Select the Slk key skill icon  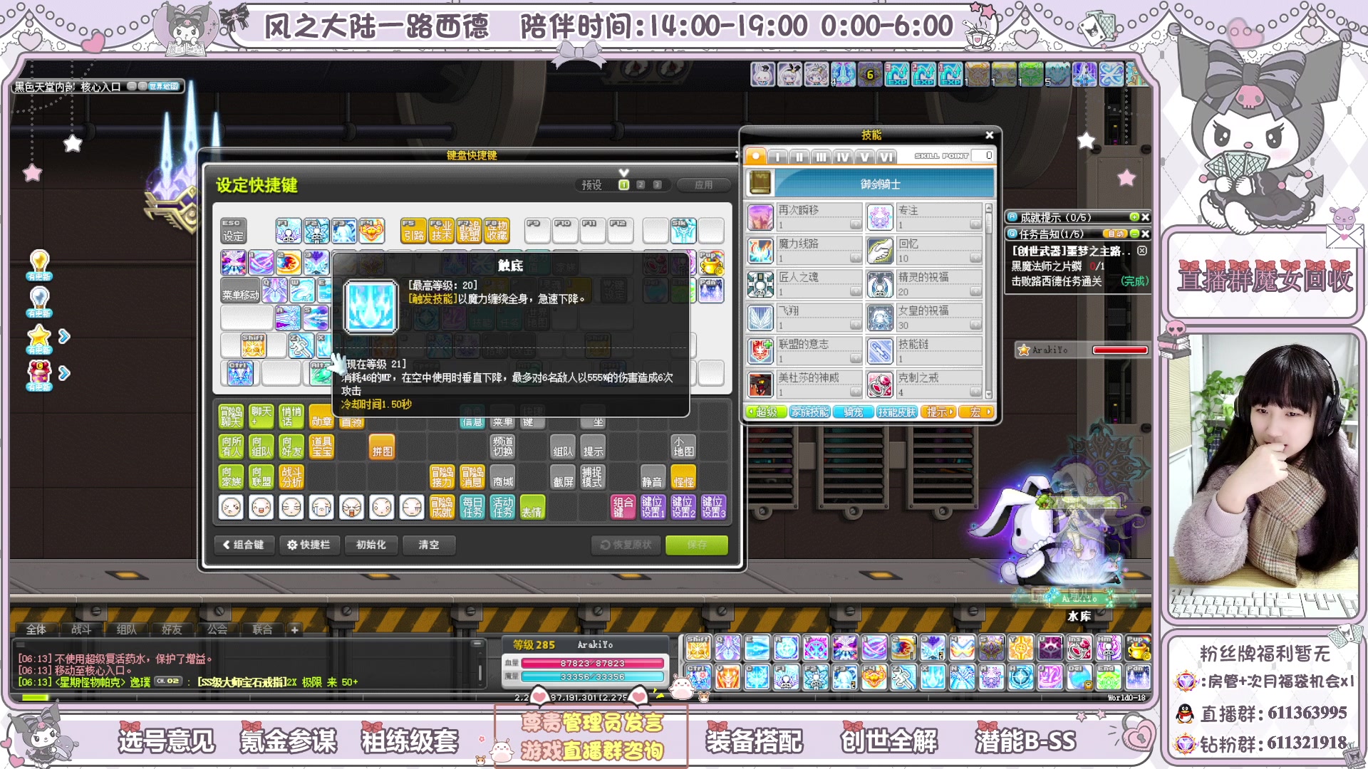(x=683, y=231)
